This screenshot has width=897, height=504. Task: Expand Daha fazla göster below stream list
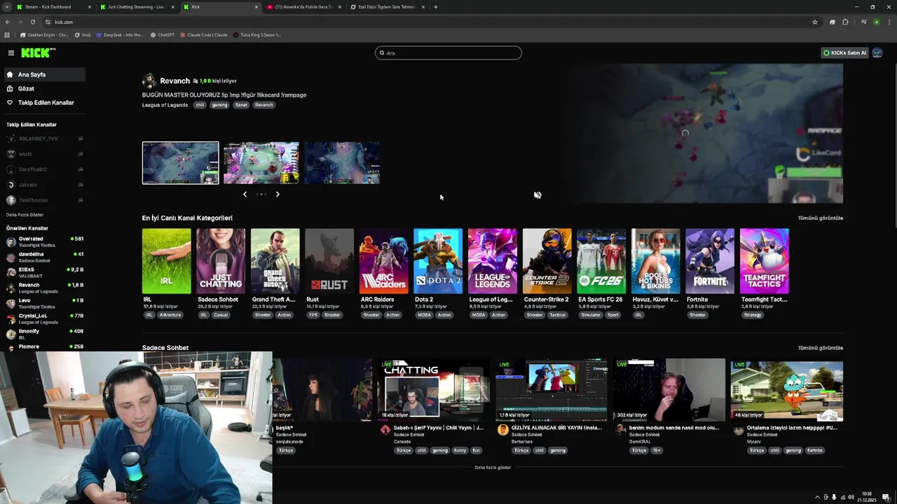pos(493,468)
